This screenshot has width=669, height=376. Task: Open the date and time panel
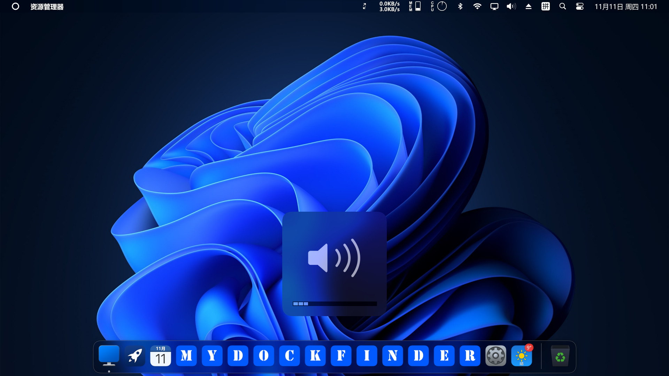[625, 6]
